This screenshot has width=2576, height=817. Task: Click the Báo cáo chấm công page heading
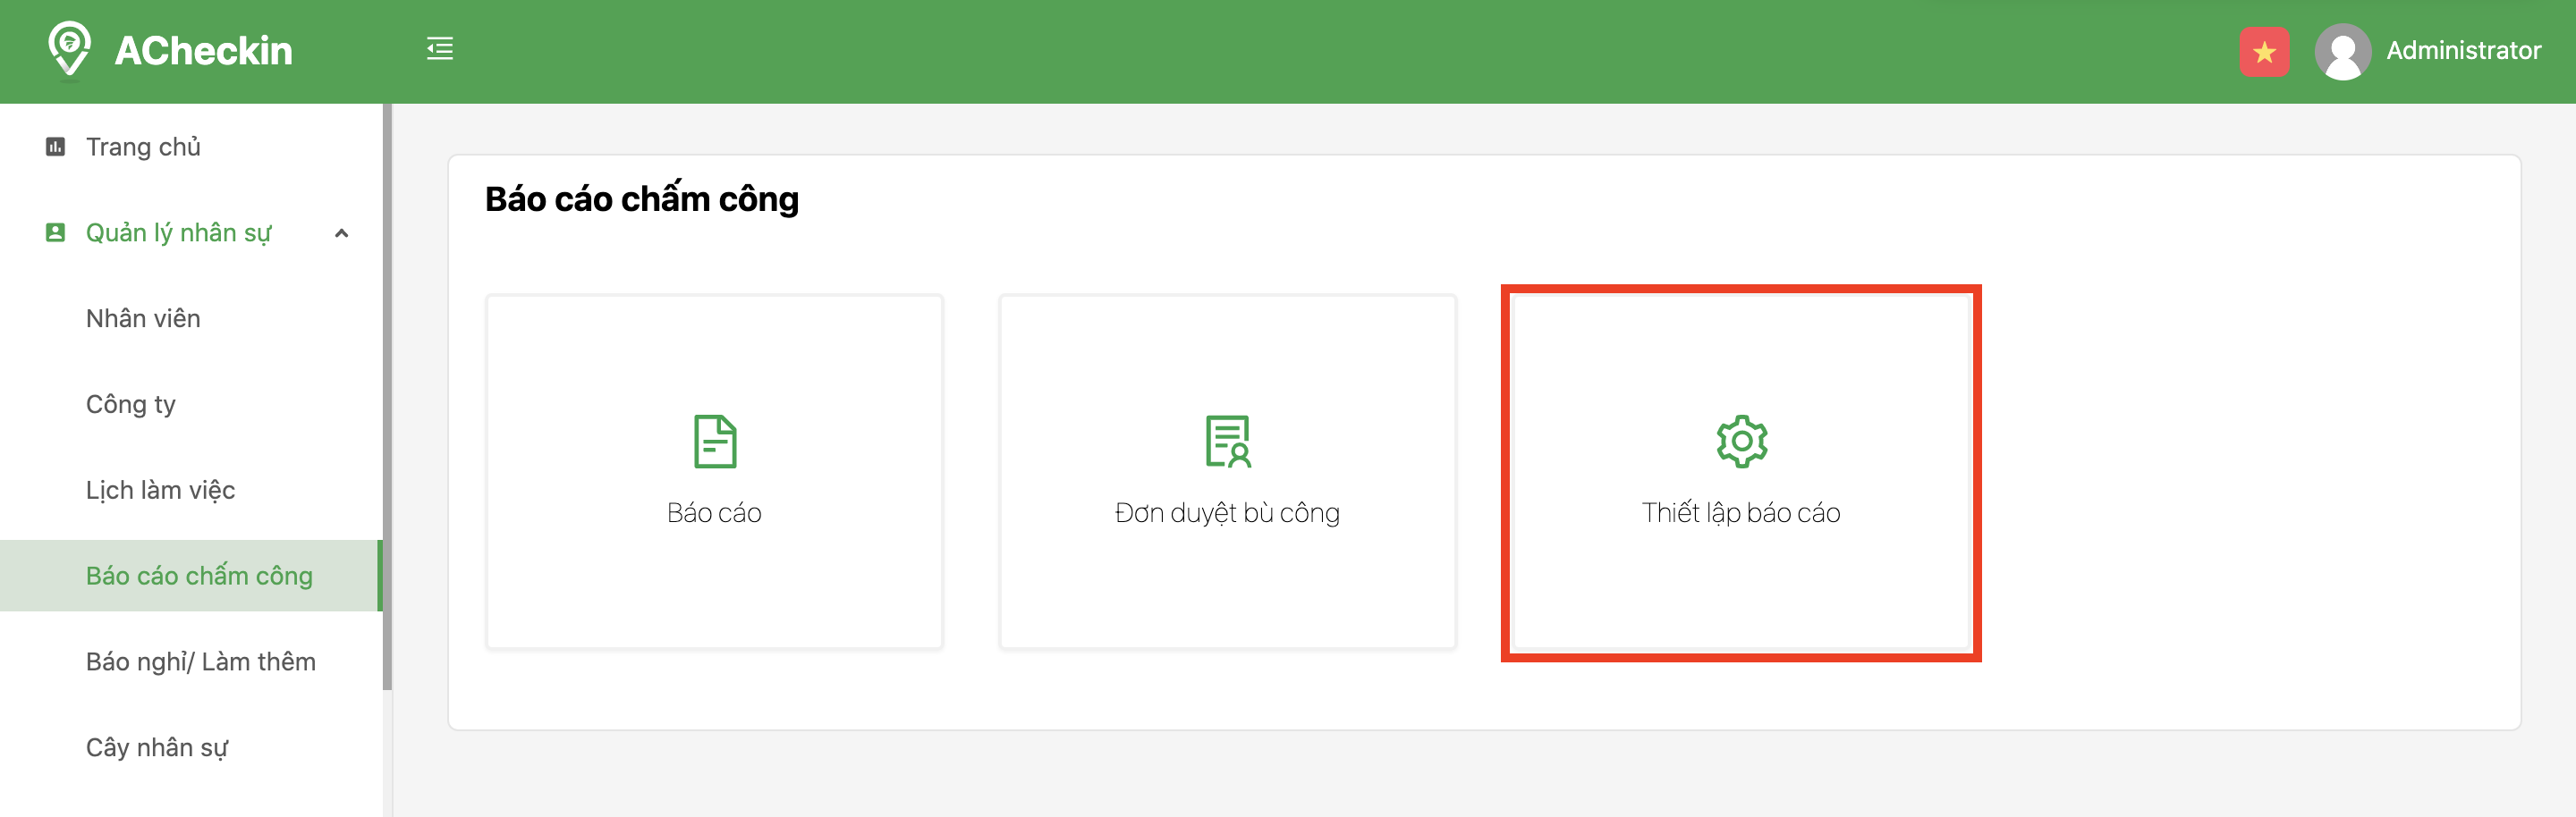[642, 198]
